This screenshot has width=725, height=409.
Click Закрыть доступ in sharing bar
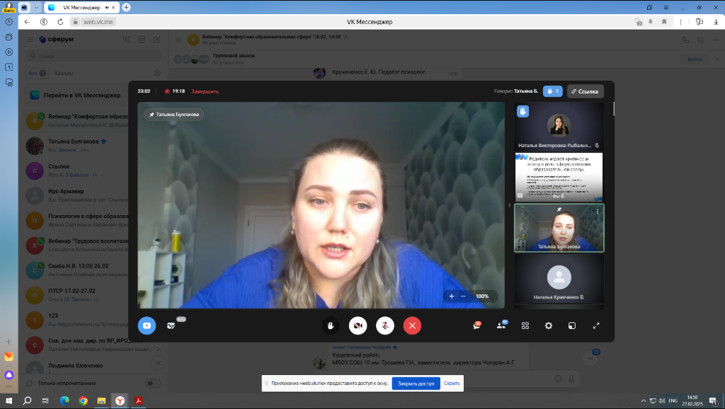coord(416,384)
